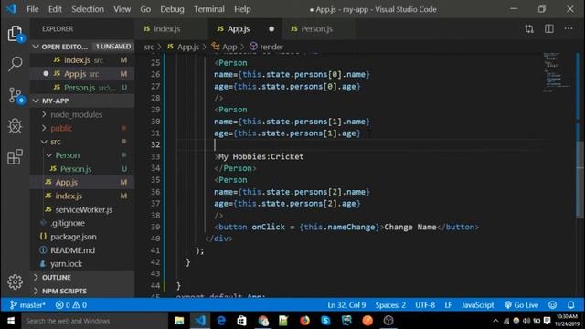Open Firefox from the taskbar
This screenshot has height=329, width=585.
click(304, 321)
